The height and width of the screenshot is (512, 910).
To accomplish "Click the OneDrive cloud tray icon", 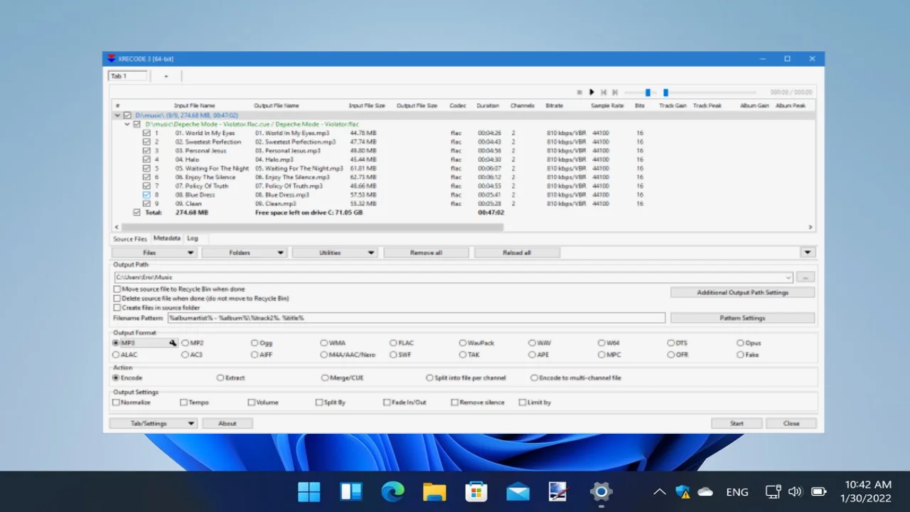I will [x=705, y=491].
